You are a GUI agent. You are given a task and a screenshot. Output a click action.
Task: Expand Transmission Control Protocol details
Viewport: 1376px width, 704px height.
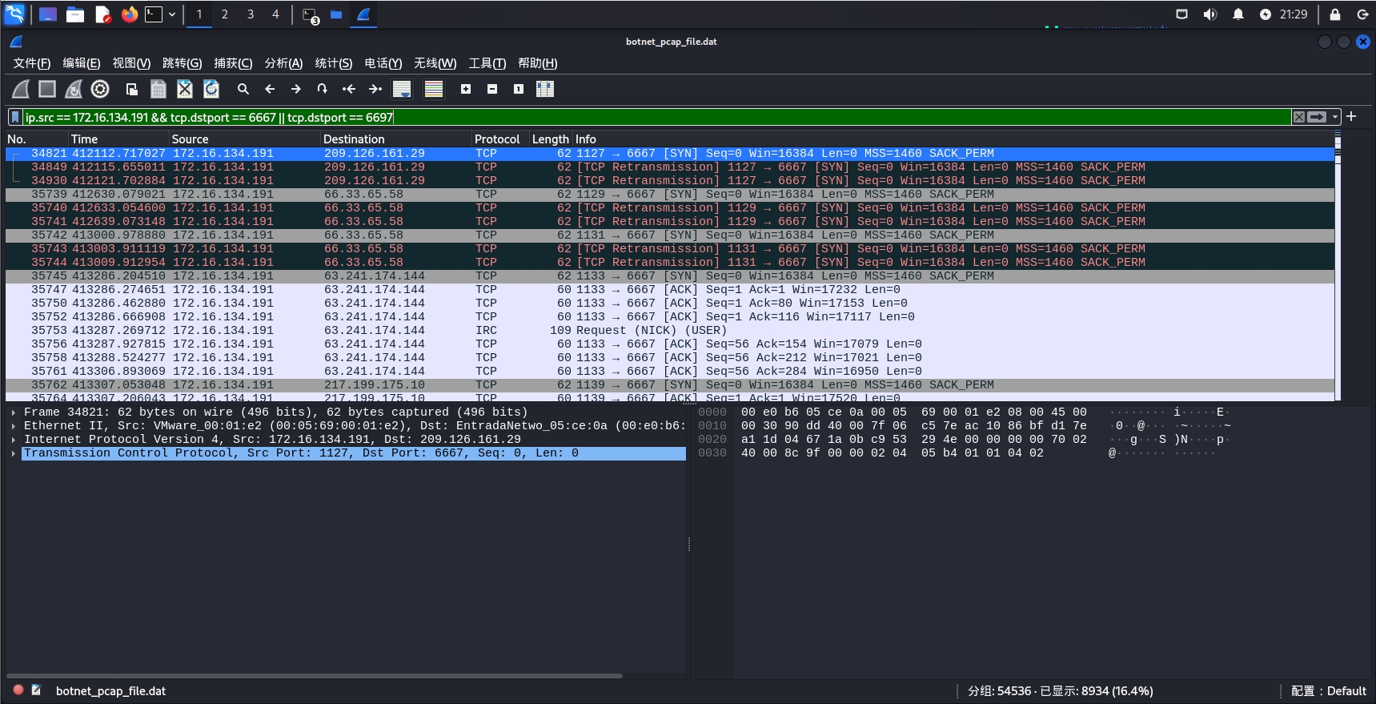click(14, 453)
